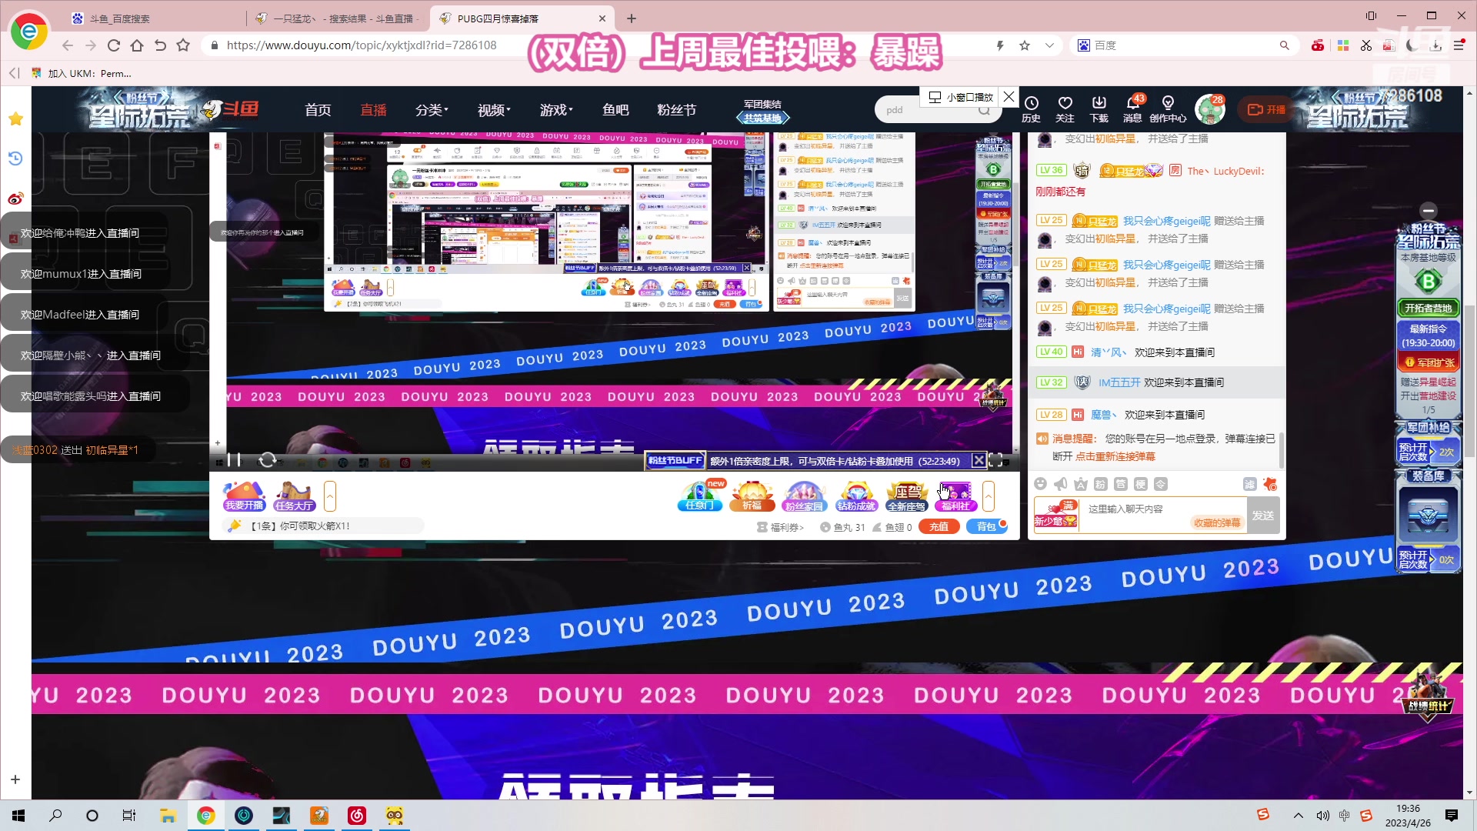Expand the gift bar beside 任务大厅

click(331, 496)
